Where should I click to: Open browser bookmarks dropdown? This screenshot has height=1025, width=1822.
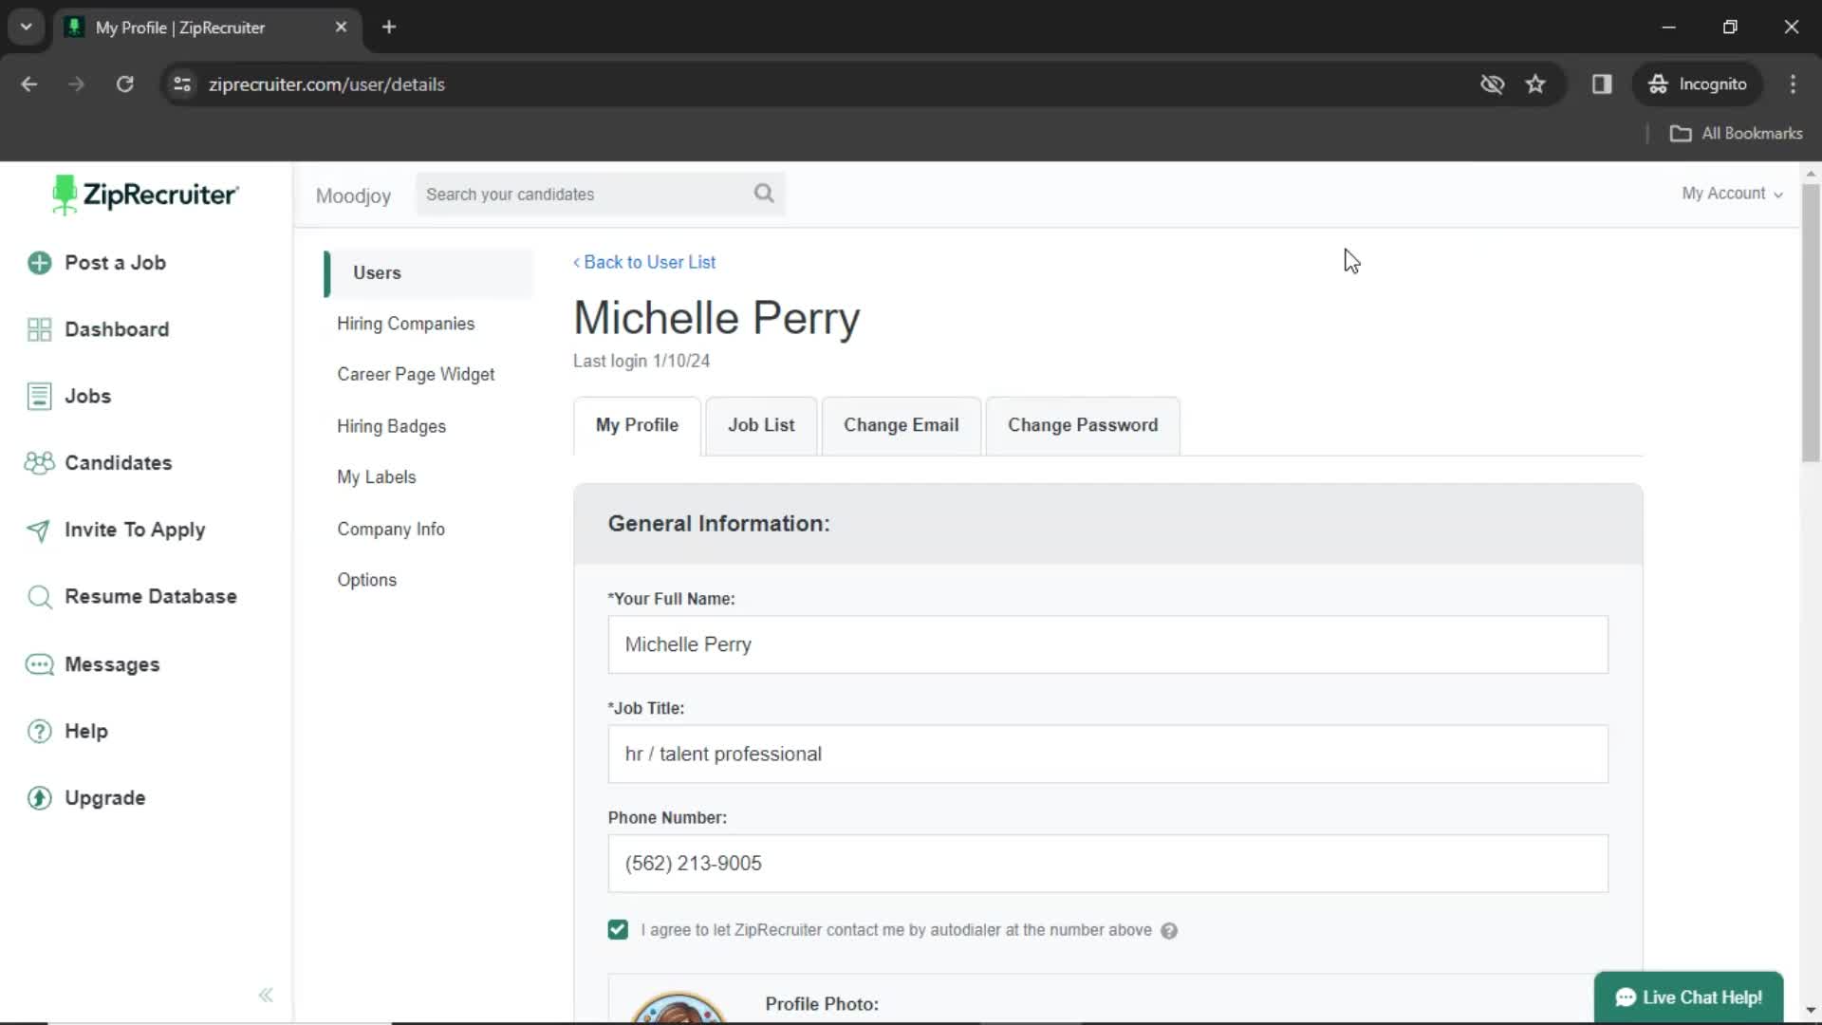(1738, 133)
